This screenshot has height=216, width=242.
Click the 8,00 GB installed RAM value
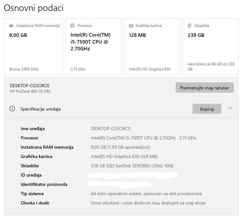(120, 147)
